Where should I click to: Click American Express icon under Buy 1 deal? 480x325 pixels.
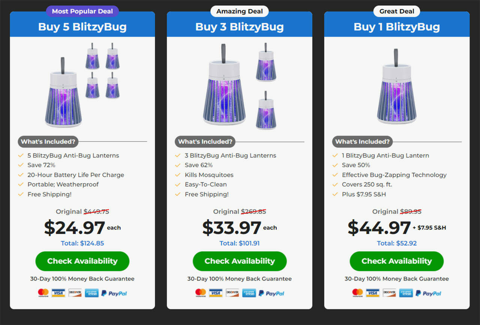pos(406,293)
